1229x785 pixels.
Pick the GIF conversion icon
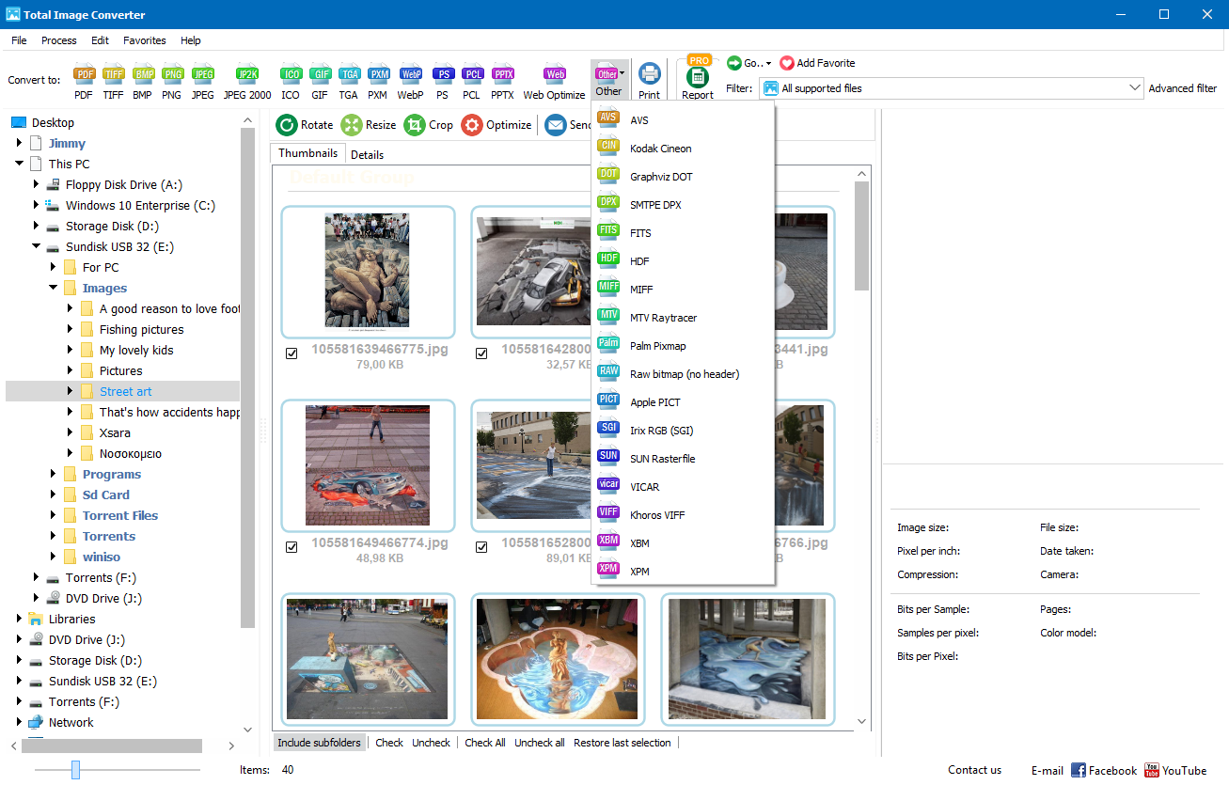320,82
